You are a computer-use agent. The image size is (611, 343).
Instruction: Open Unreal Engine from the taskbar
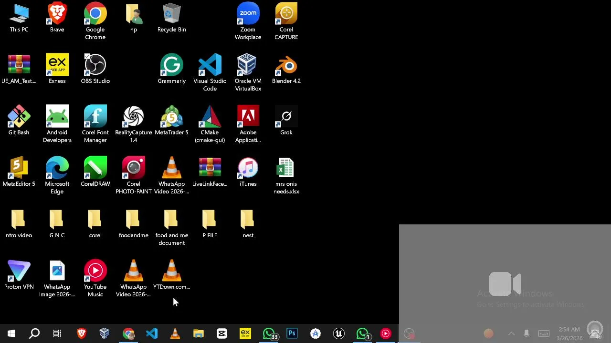339,333
